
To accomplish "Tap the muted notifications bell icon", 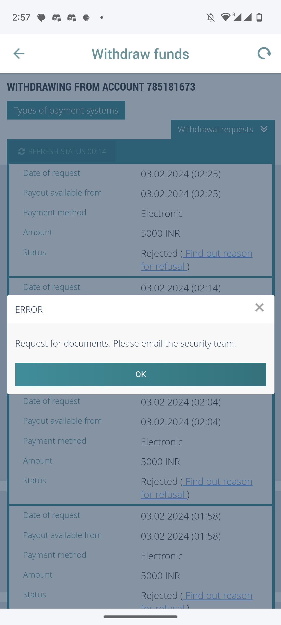I will (210, 17).
